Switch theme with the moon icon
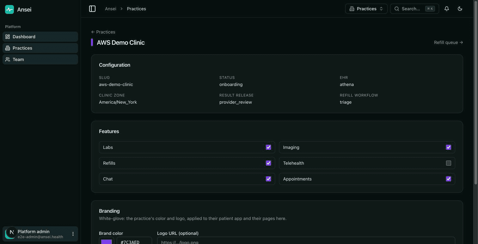Viewport: 478px width, 244px height. 460,9
